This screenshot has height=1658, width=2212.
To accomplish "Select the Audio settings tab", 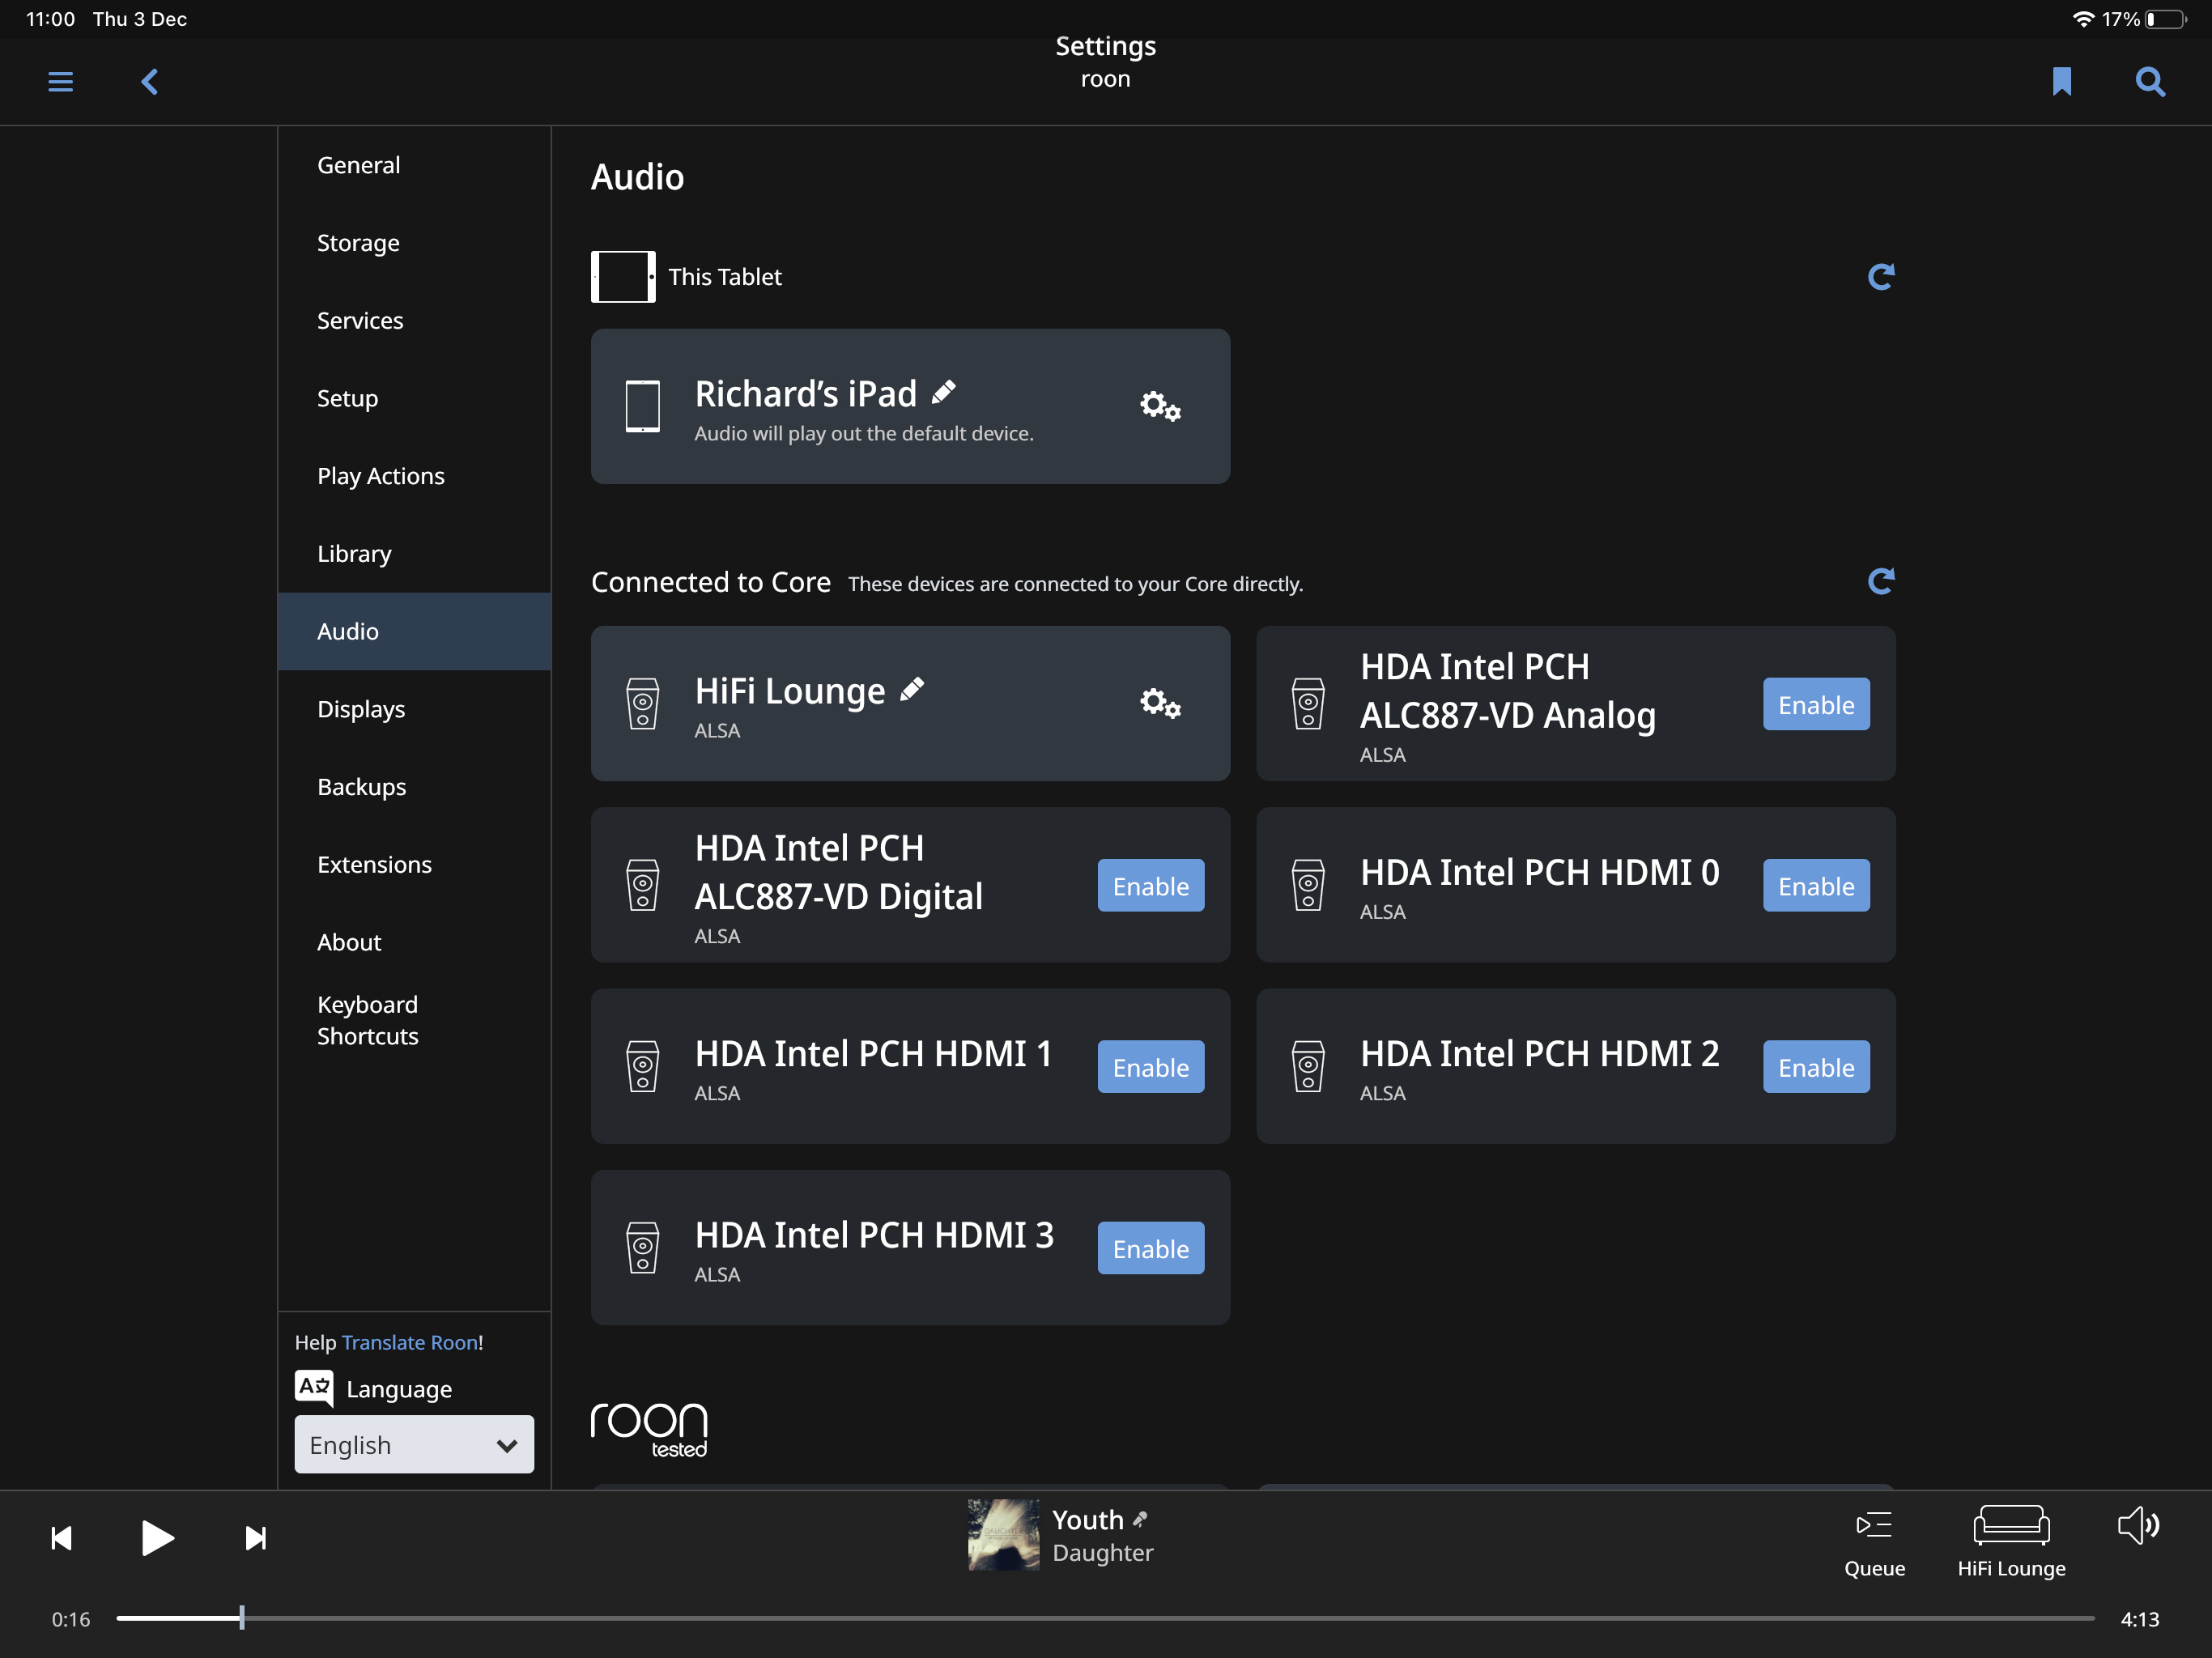I will pyautogui.click(x=414, y=631).
